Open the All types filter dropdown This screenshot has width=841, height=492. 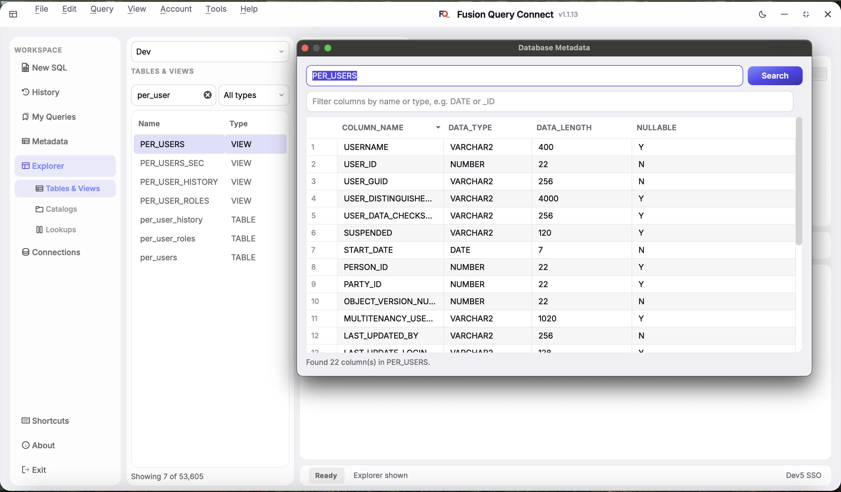coord(254,95)
